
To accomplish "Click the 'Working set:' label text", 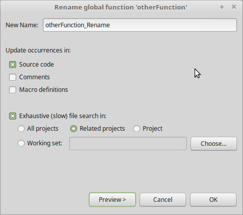I will pyautogui.click(x=45, y=143).
